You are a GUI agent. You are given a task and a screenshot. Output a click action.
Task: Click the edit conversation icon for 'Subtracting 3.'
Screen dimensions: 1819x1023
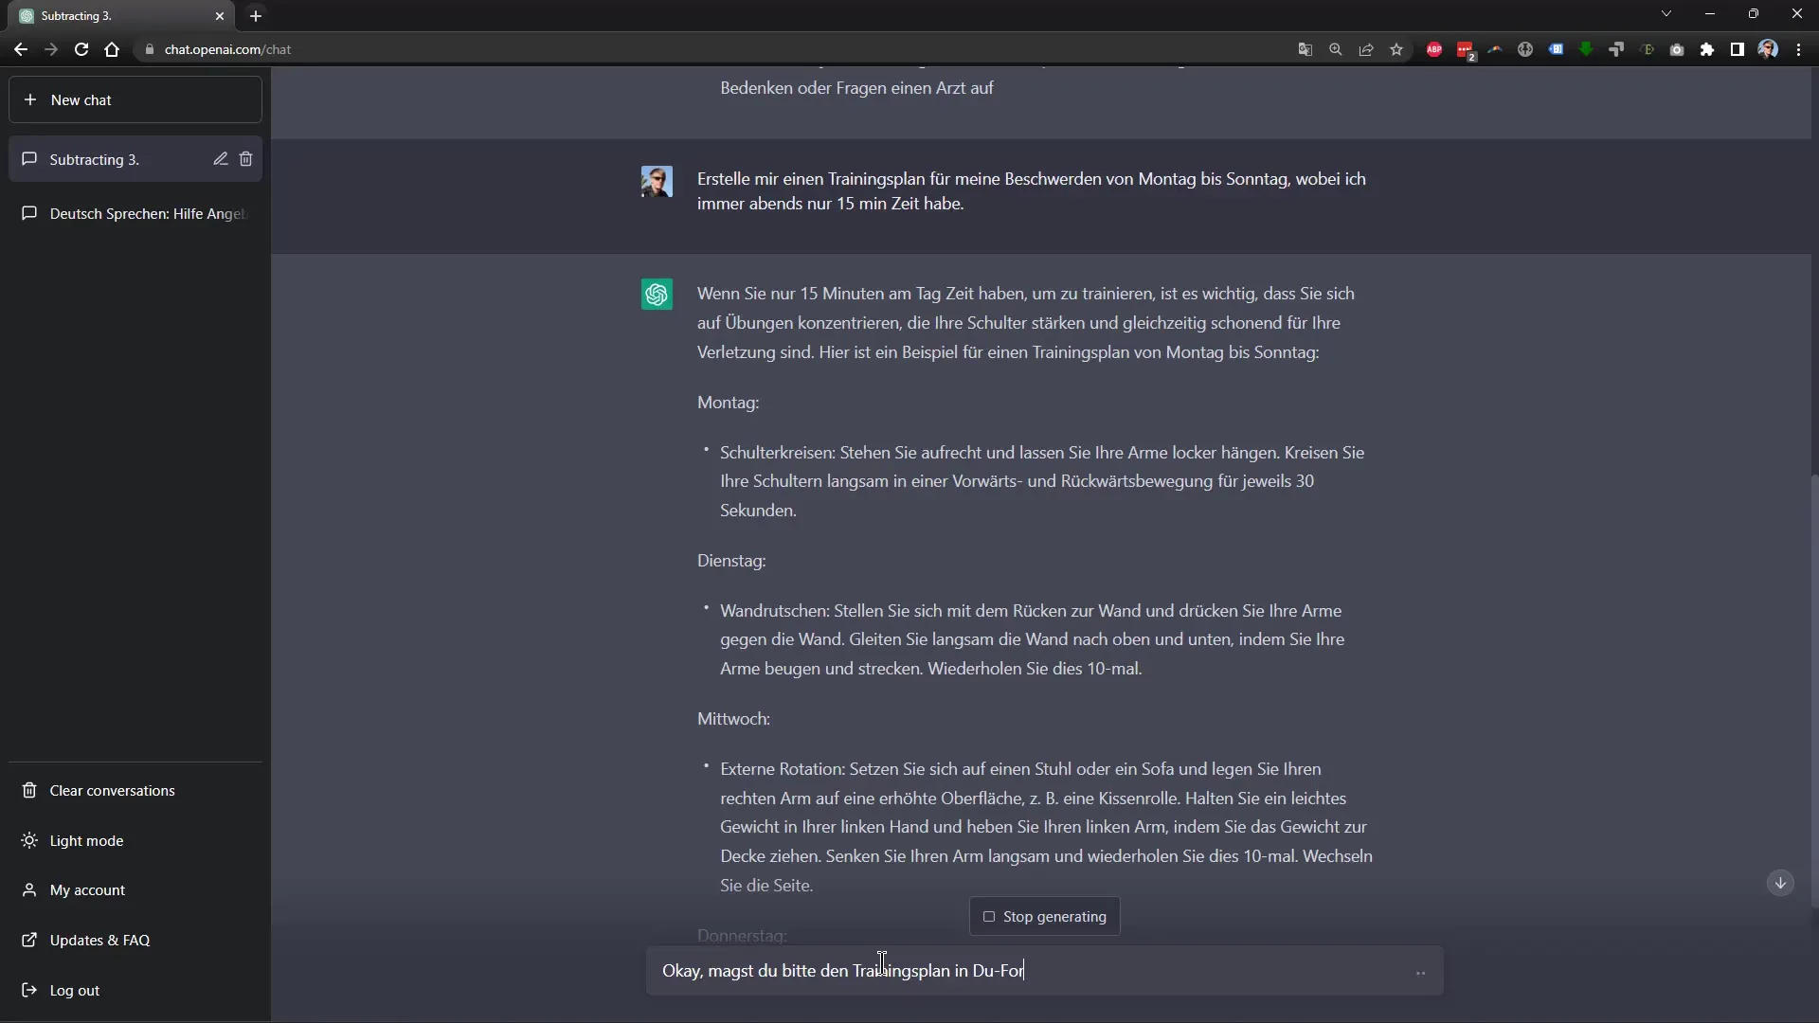click(220, 158)
